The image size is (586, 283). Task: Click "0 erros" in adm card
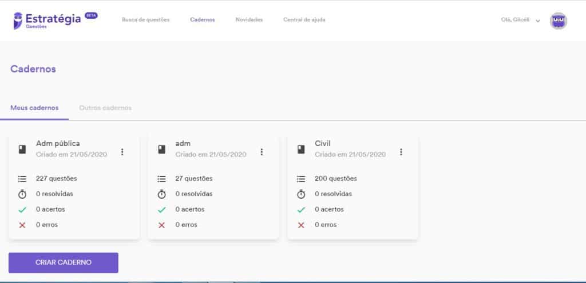pyautogui.click(x=186, y=225)
